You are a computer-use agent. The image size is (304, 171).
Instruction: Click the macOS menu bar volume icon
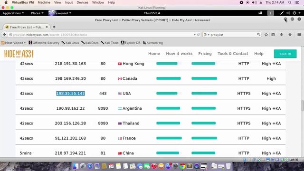(254, 2)
